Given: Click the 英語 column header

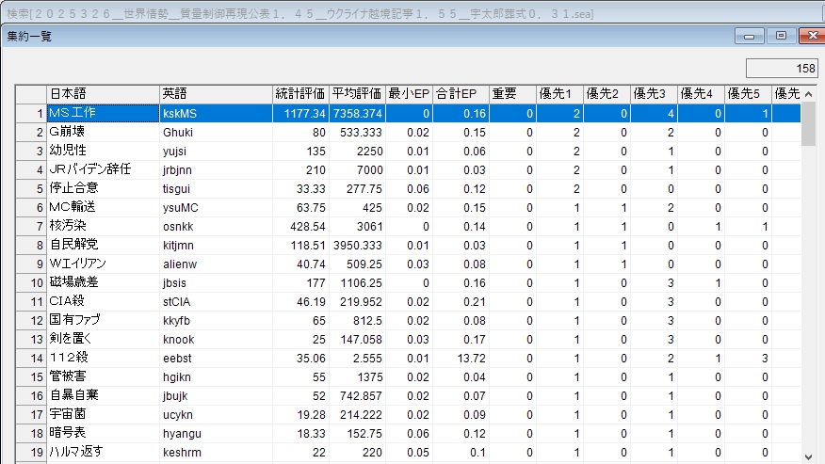Looking at the screenshot, I should click(215, 93).
